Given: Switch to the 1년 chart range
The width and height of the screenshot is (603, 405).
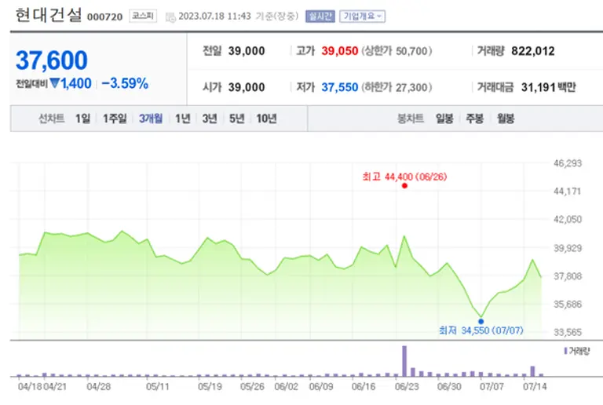Looking at the screenshot, I should pyautogui.click(x=182, y=119).
